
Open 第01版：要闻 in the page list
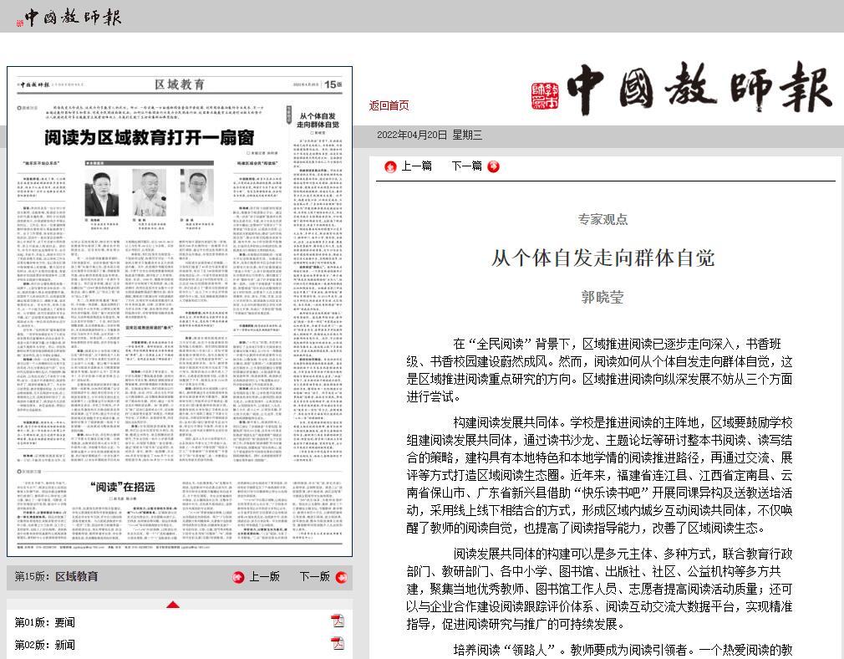[x=44, y=622]
